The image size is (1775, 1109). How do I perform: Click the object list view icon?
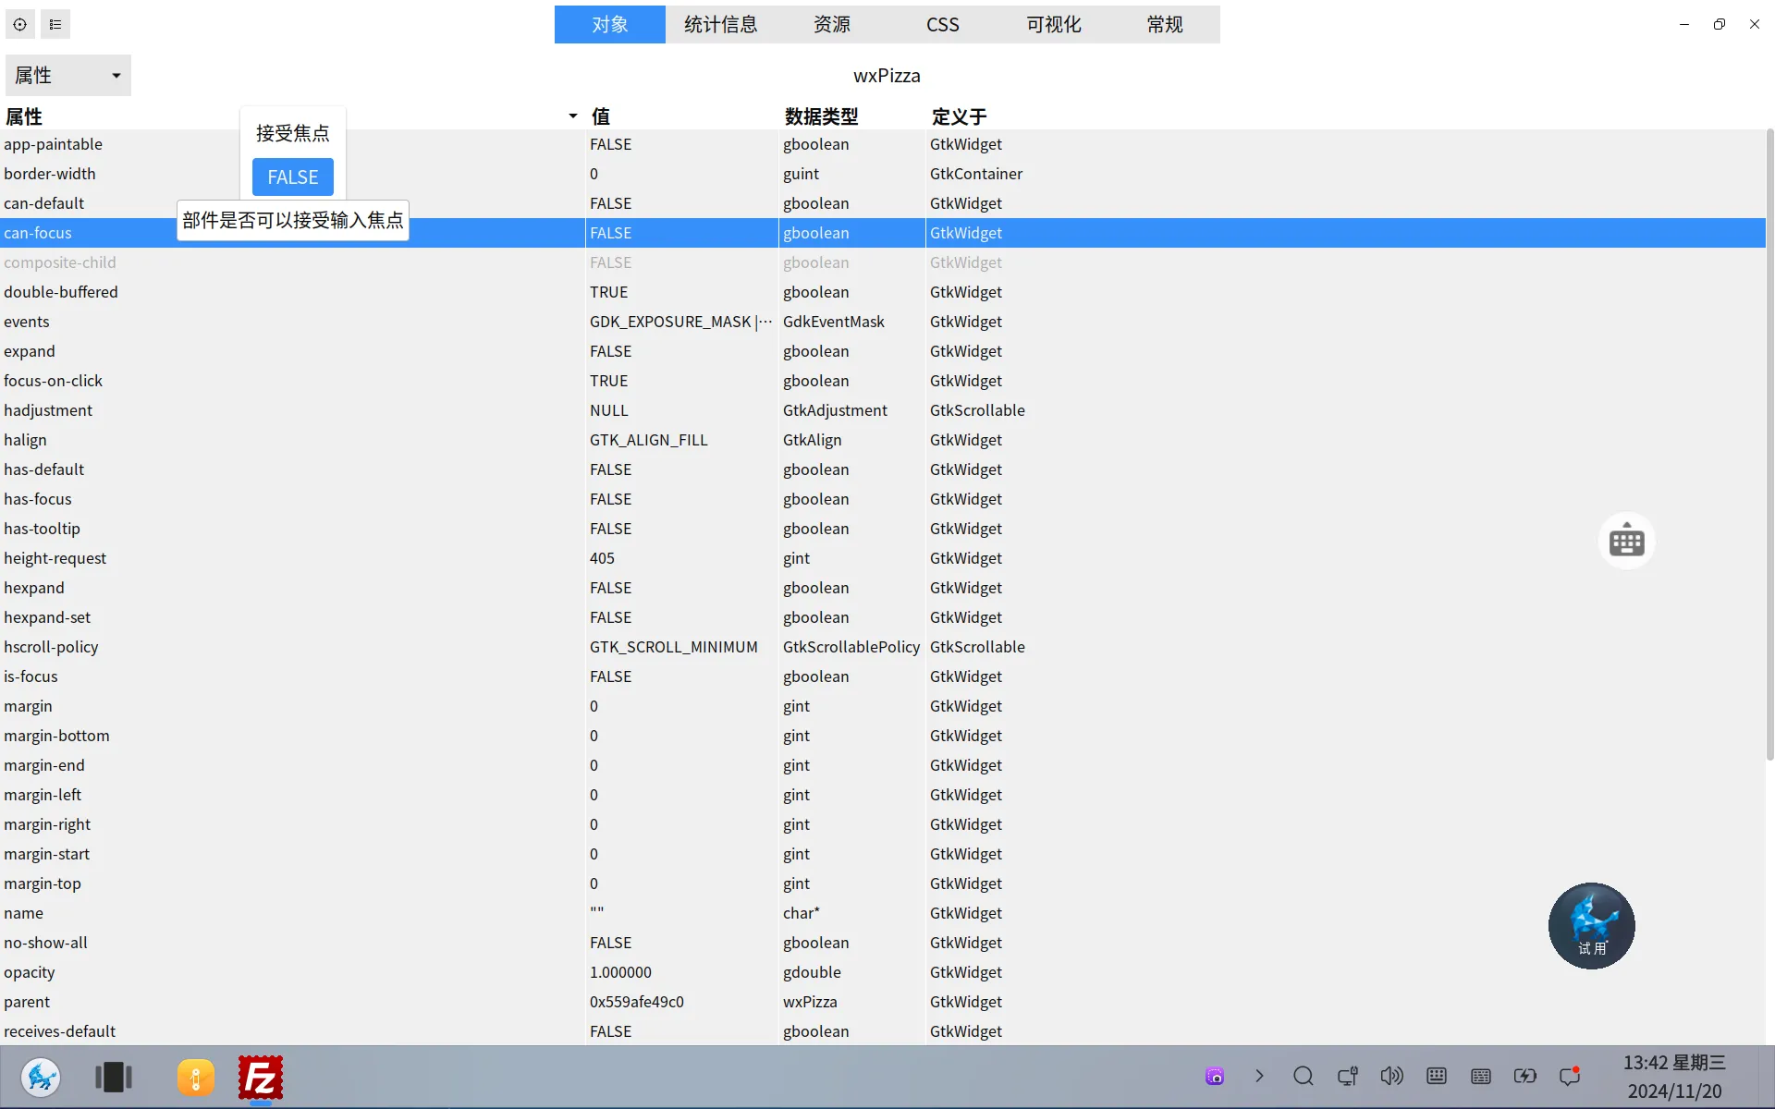pyautogui.click(x=55, y=24)
